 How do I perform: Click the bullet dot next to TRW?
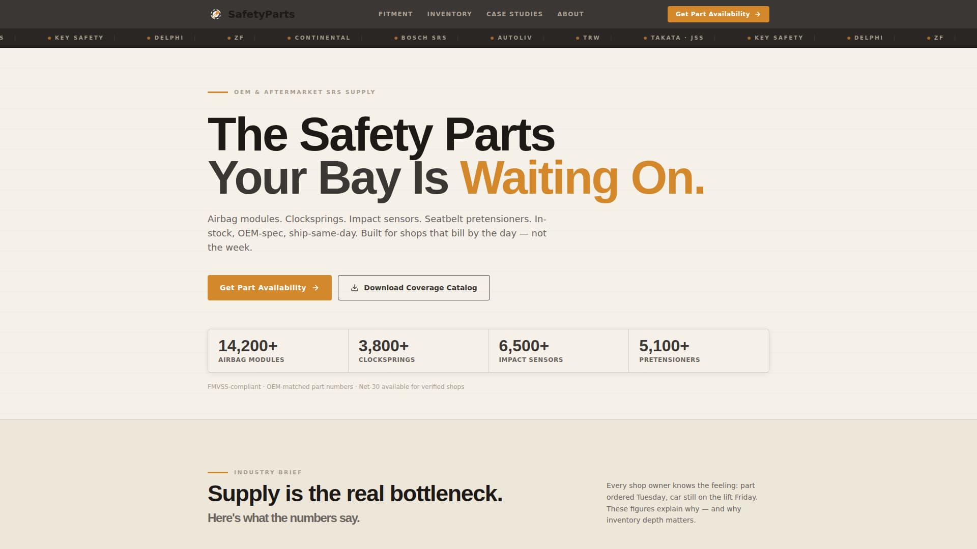pos(577,38)
